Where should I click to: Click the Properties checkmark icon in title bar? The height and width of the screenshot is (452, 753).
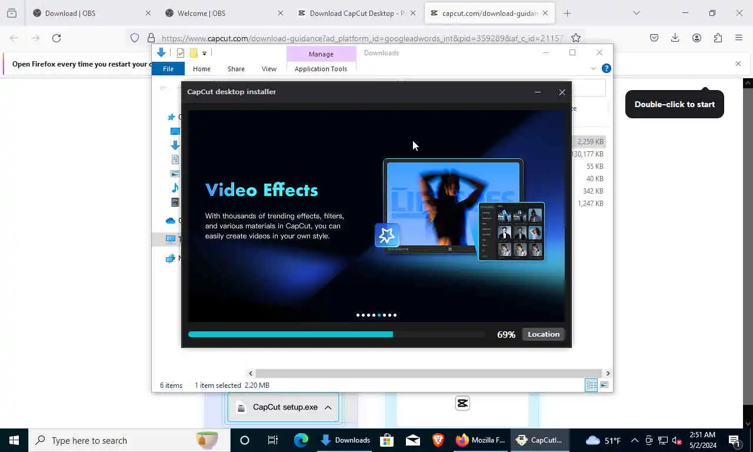[x=181, y=53]
